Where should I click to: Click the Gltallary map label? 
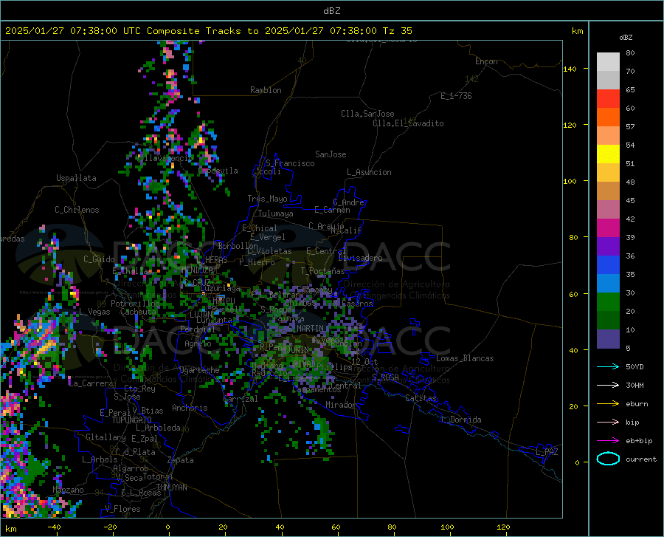pos(106,437)
